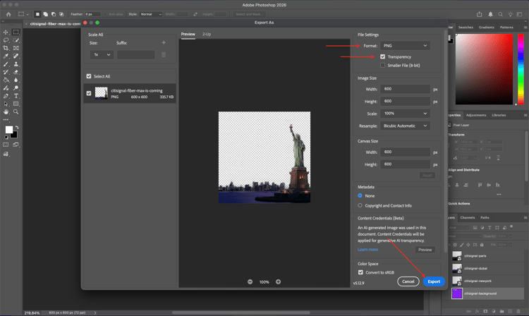The height and width of the screenshot is (316, 529).
Task: Open the Swatches panel tab
Action: coord(466,28)
